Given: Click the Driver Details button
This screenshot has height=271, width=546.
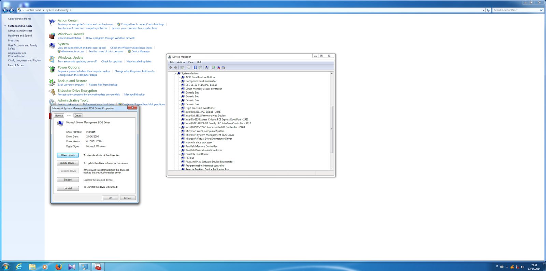Looking at the screenshot, I should coord(68,155).
